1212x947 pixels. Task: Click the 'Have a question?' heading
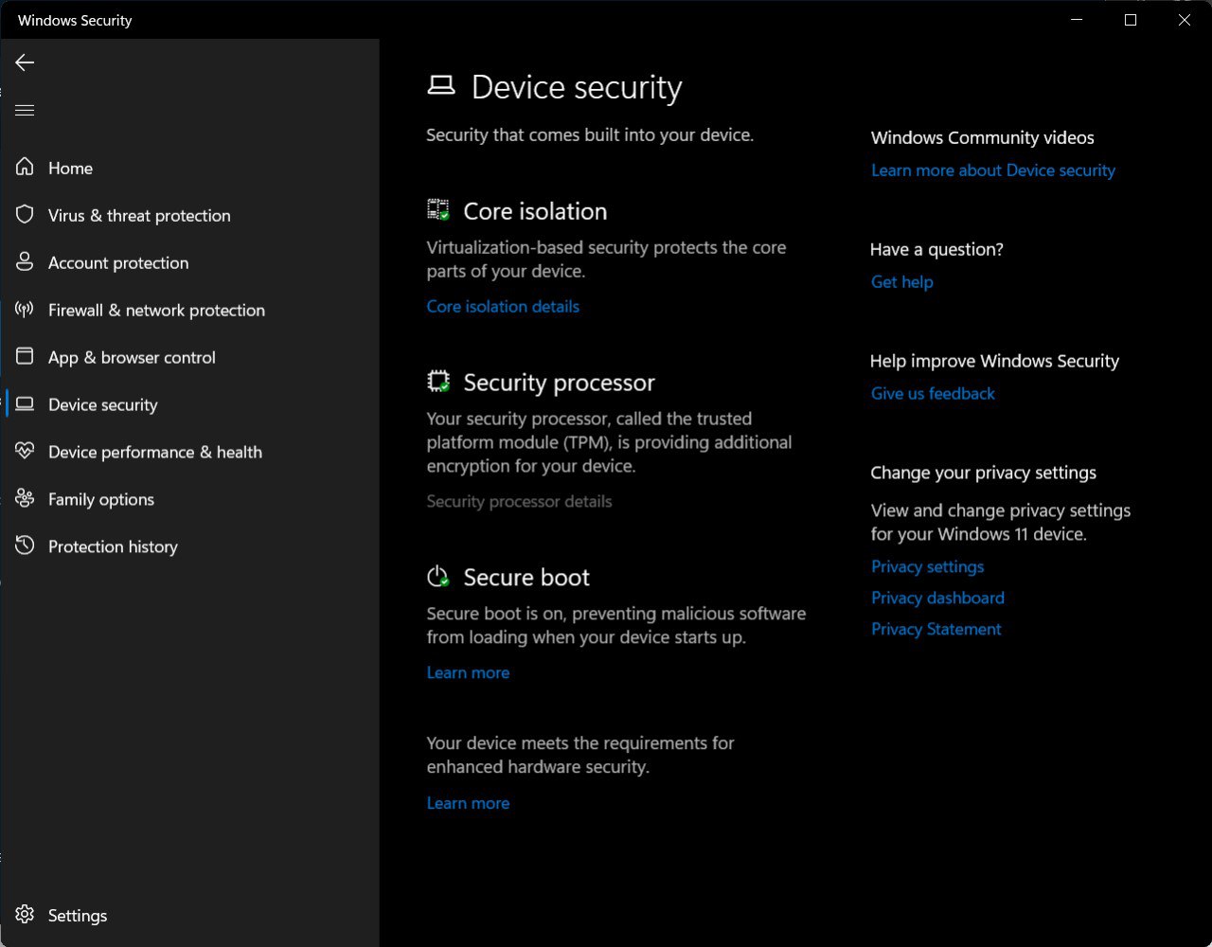[936, 249]
